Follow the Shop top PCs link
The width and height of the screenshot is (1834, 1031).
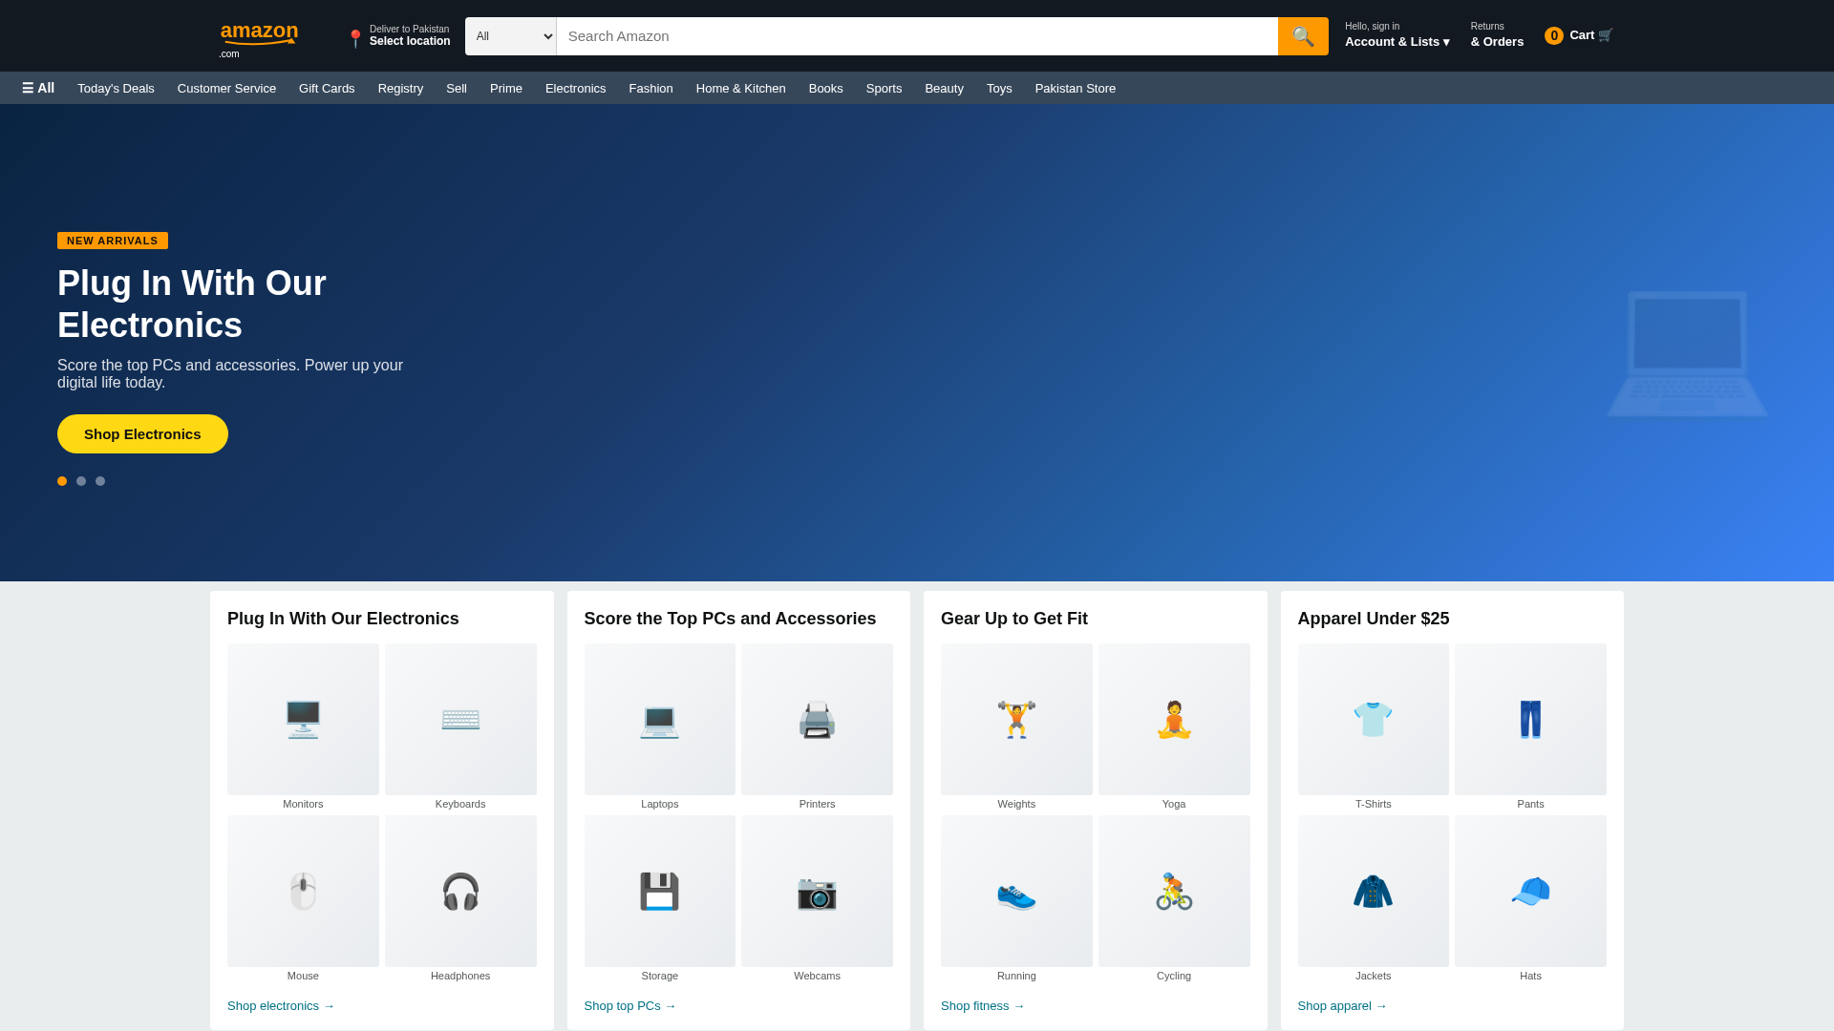[630, 1005]
